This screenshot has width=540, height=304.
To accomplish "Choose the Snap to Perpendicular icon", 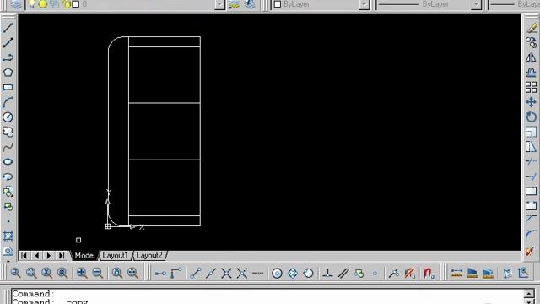I will pos(328,274).
